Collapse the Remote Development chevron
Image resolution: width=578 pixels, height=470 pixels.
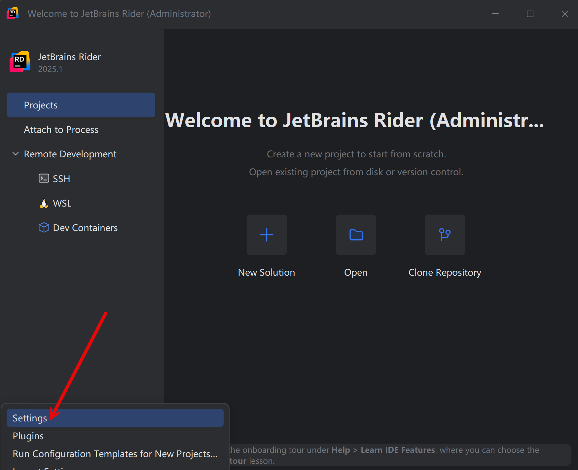[x=15, y=154]
